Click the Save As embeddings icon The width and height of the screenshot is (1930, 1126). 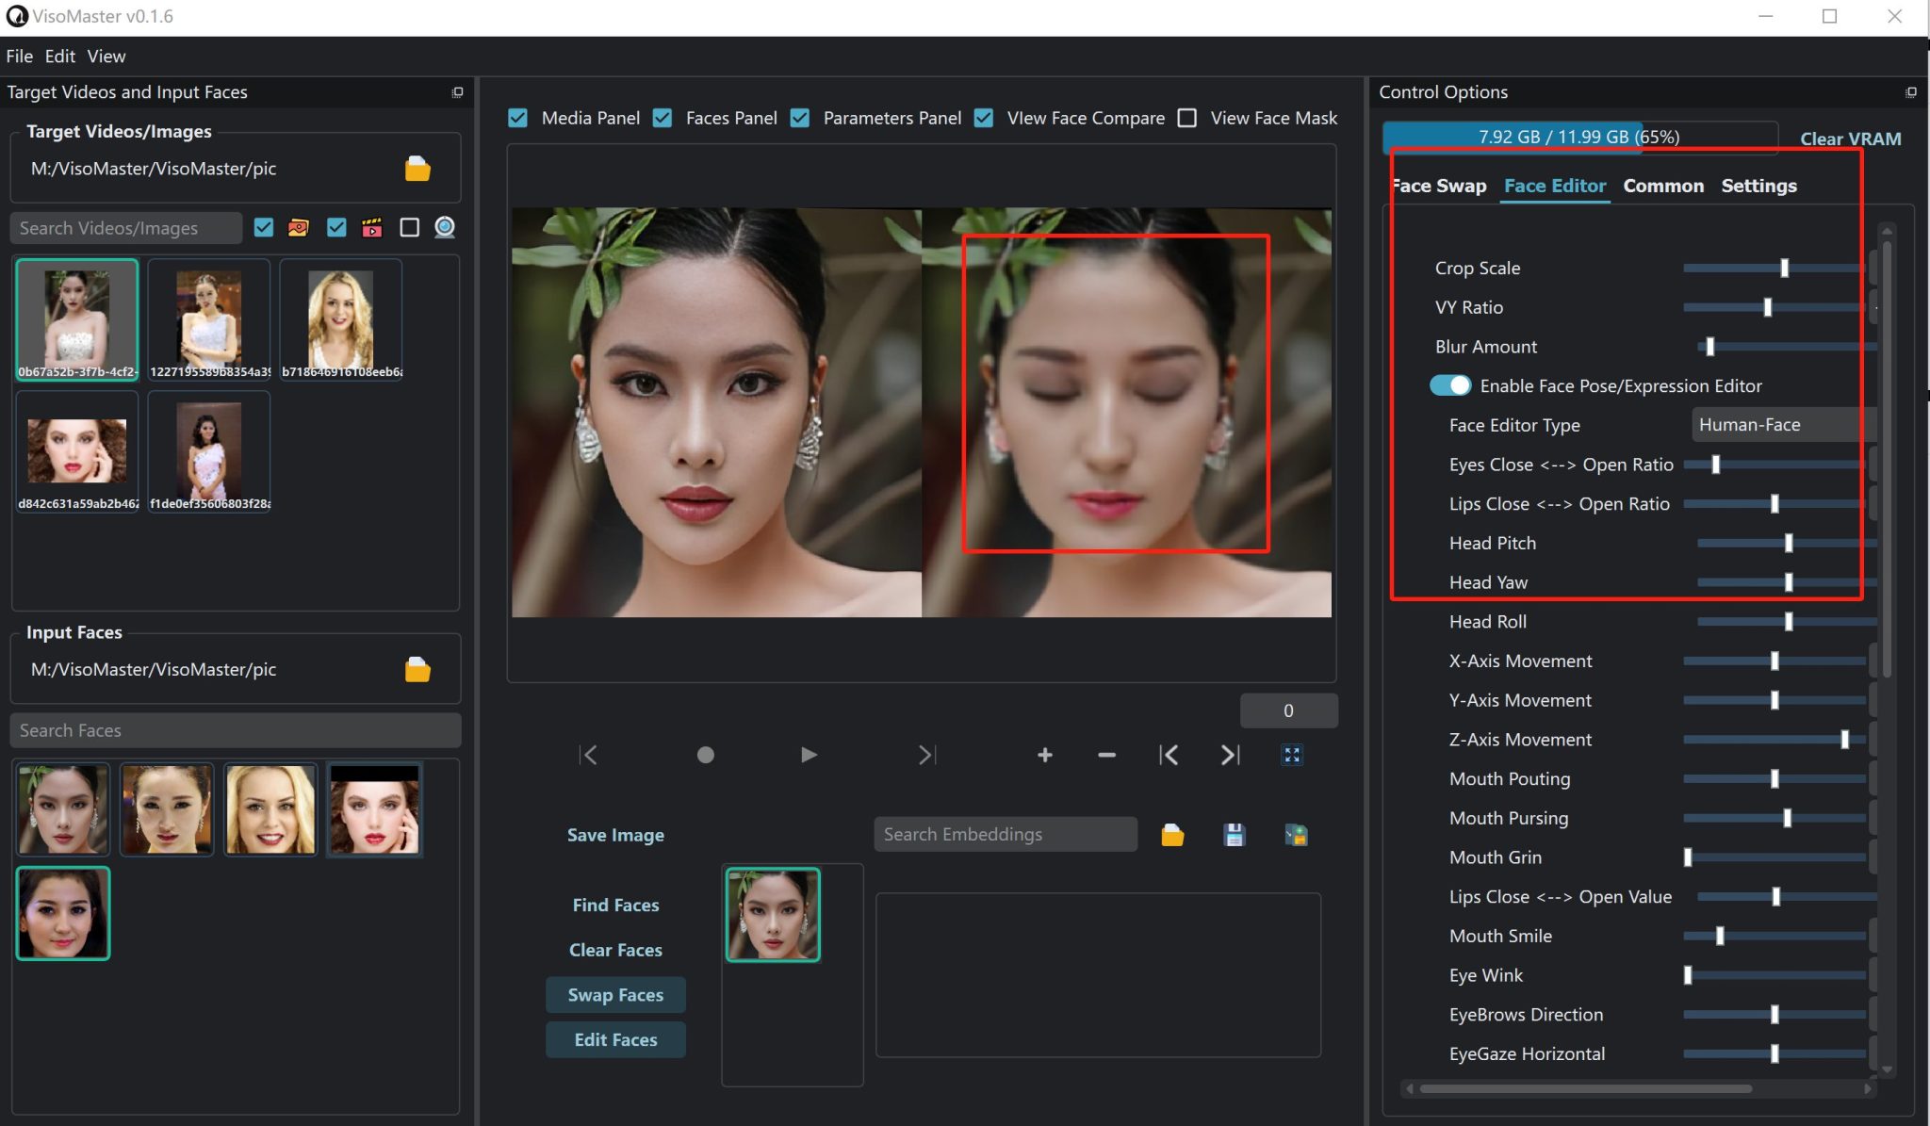tap(1296, 835)
